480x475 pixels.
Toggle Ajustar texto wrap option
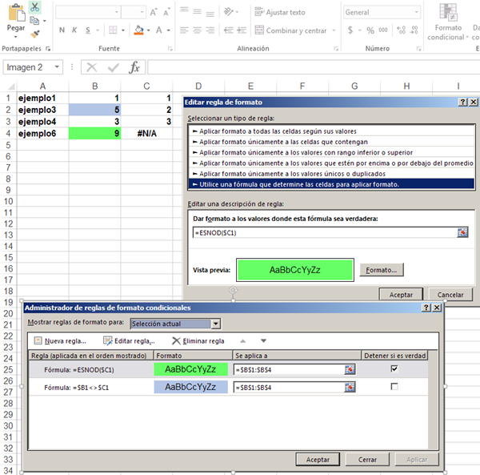[x=278, y=13]
